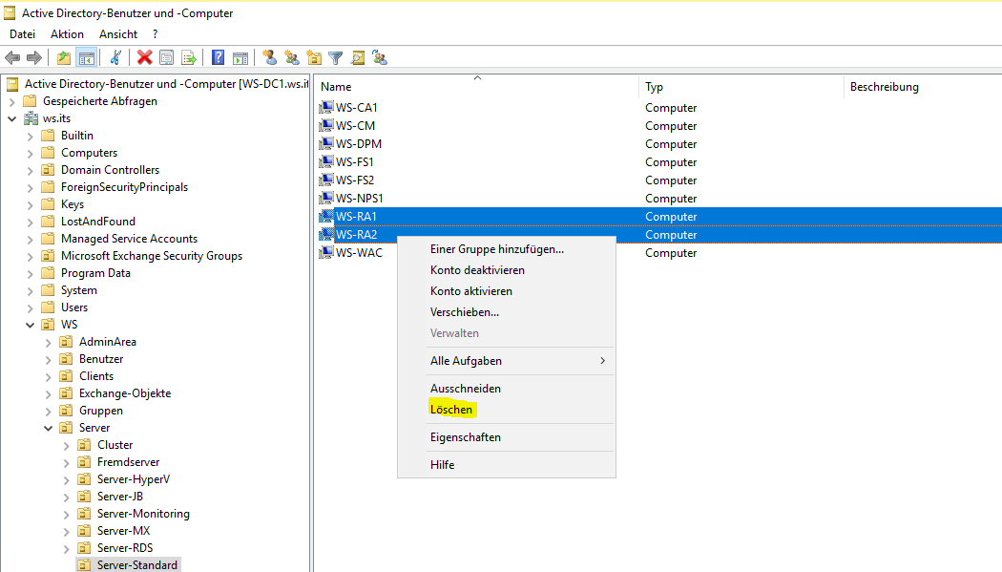Click the window title bar app icon
The width and height of the screenshot is (1002, 572).
pyautogui.click(x=10, y=12)
